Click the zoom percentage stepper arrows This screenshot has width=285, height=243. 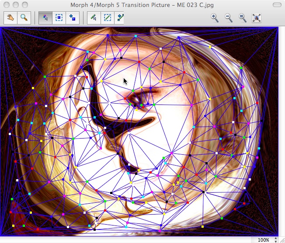pyautogui.click(x=276, y=240)
